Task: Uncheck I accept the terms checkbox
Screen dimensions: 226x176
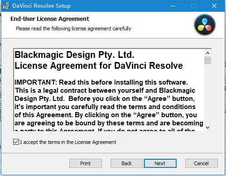Action: (x=16, y=142)
